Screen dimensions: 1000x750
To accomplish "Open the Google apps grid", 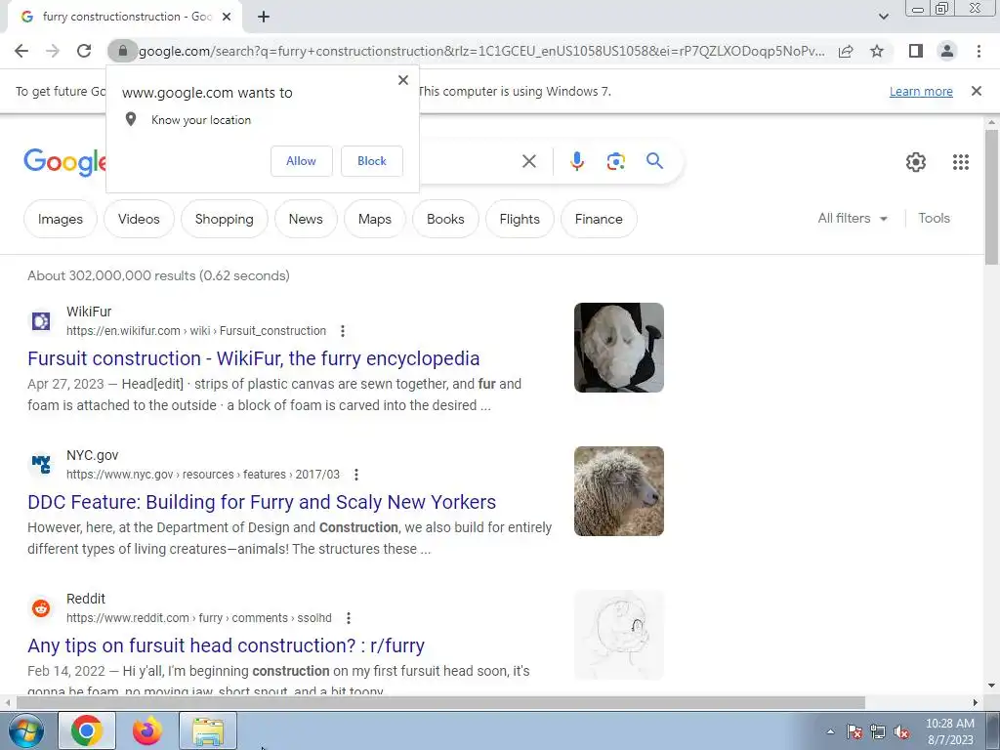I will (x=961, y=162).
